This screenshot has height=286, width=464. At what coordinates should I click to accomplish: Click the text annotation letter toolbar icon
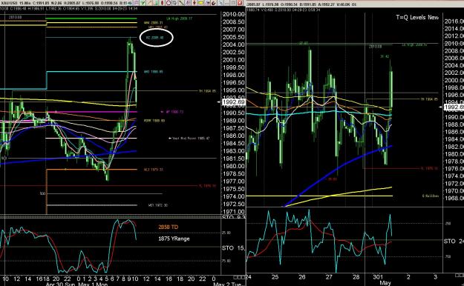click(188, 3)
